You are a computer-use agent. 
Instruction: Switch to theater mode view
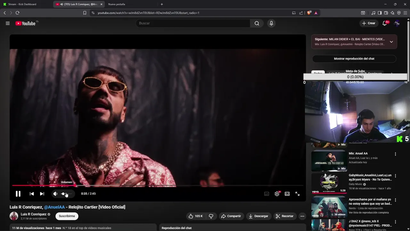point(287,194)
